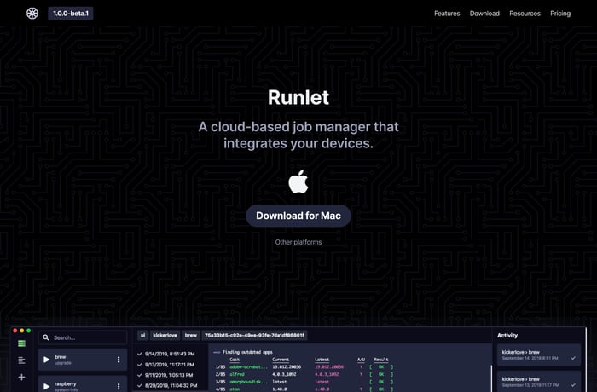Click the Runlet logo icon in header
This screenshot has width=597, height=392.
32,14
